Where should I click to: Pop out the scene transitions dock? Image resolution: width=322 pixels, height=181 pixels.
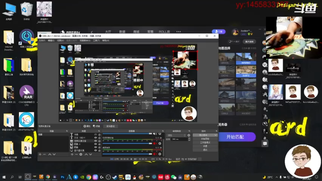coord(189,131)
